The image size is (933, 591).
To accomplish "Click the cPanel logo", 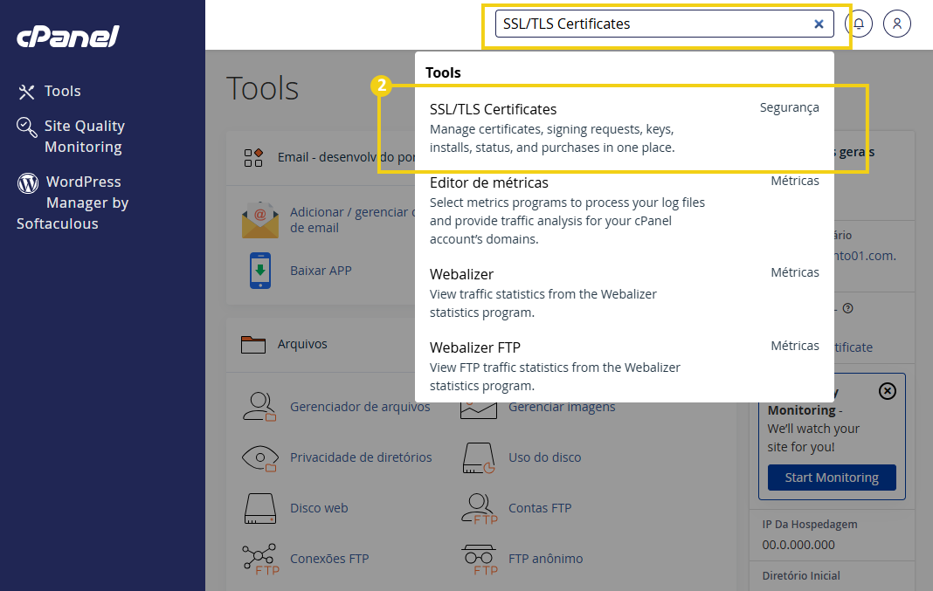I will pos(68,37).
